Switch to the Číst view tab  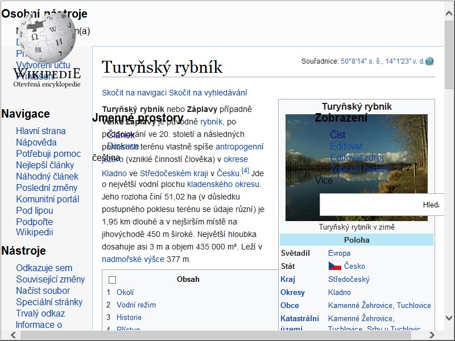337,135
